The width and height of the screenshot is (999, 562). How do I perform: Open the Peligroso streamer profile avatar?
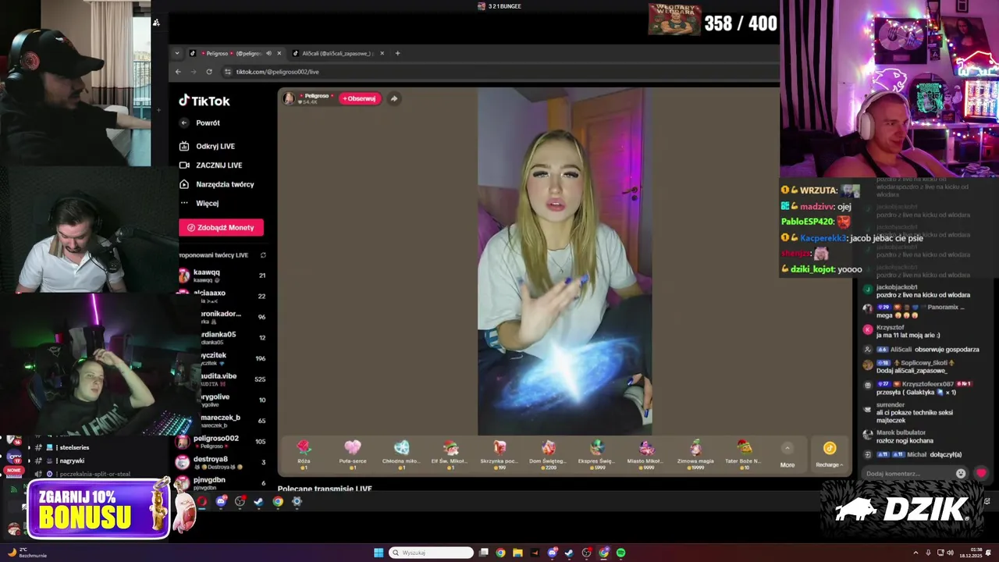[289, 98]
